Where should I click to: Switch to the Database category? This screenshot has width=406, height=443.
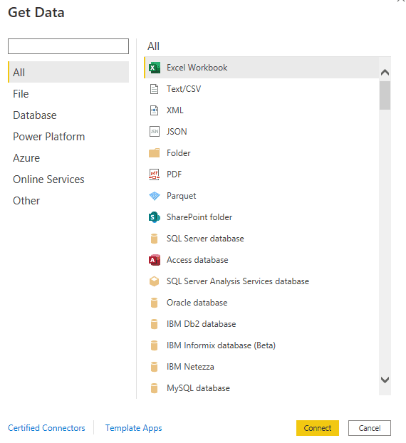pyautogui.click(x=68, y=115)
